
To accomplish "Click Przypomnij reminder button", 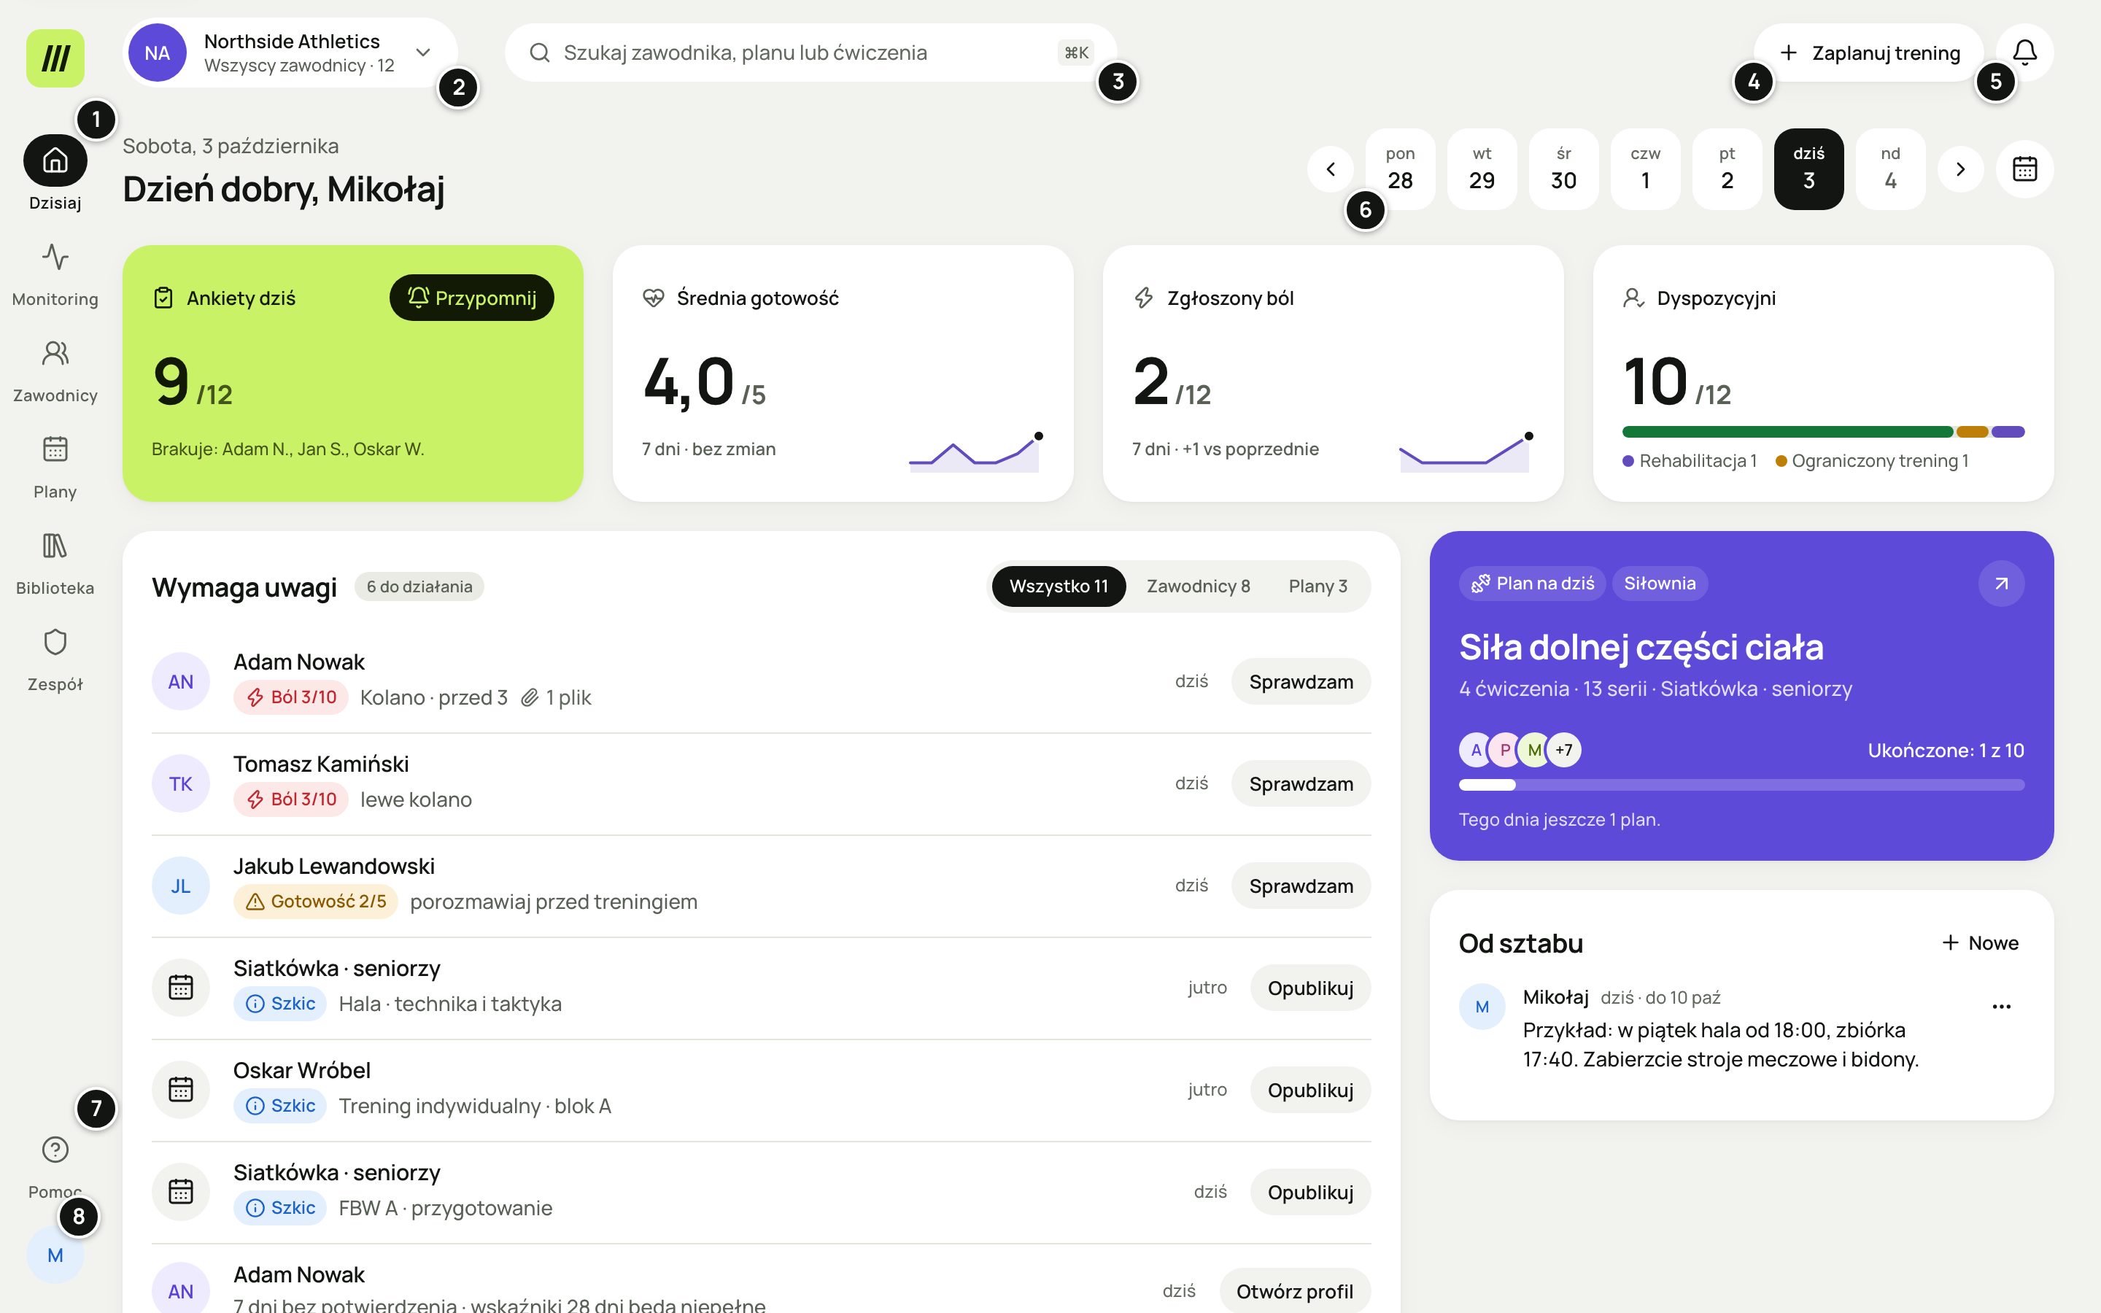I will [471, 298].
